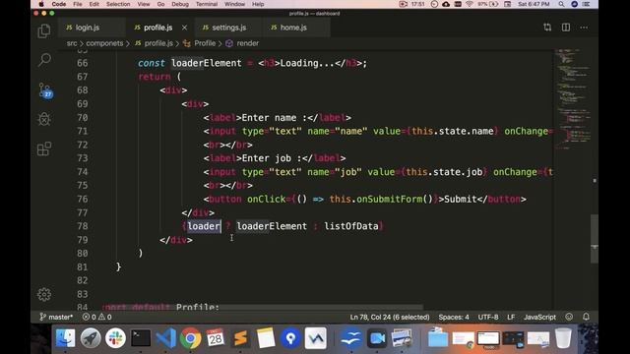630x354 pixels.
Task: Click the profile.js breadcrumb
Action: pyautogui.click(x=154, y=43)
